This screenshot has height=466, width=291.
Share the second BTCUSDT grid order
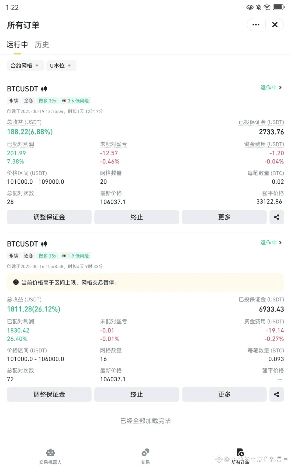pyautogui.click(x=277, y=395)
